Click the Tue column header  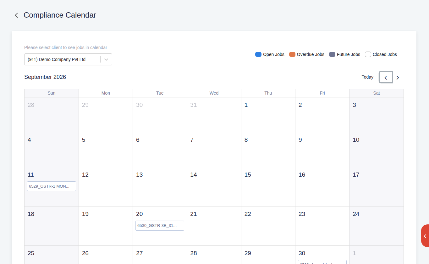160,93
